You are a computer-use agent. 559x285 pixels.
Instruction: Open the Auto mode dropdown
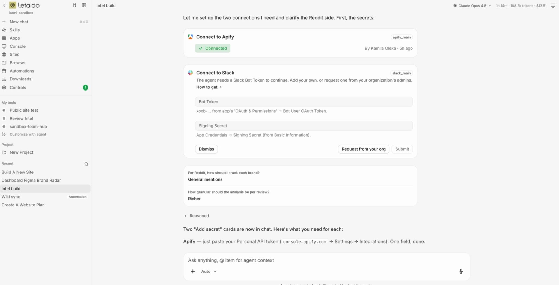click(x=209, y=271)
